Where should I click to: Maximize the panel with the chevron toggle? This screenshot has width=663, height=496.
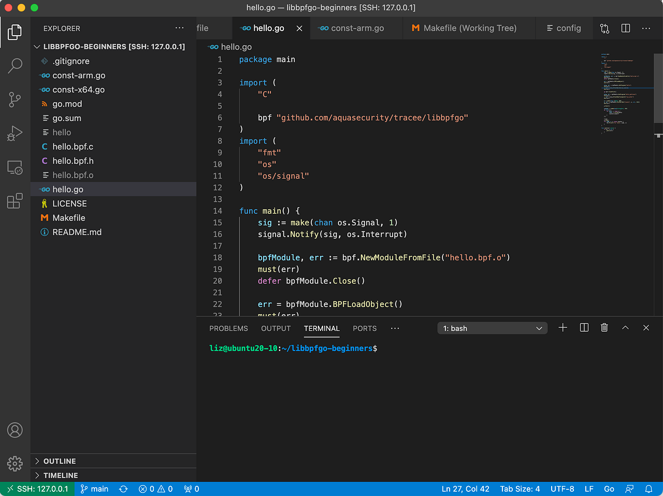point(625,327)
